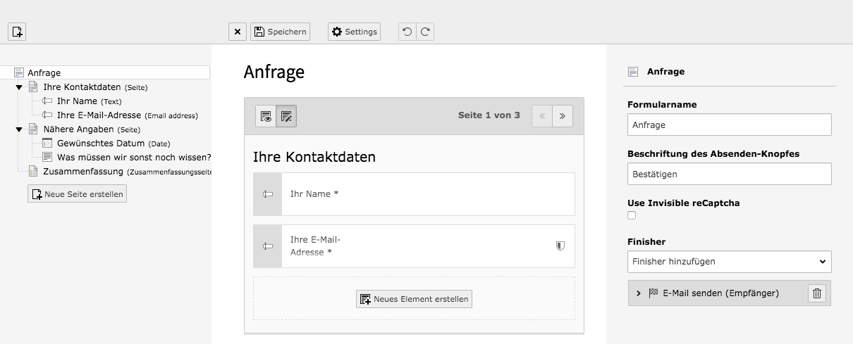Redo the last change
Screen dimensions: 853x344
pos(424,31)
